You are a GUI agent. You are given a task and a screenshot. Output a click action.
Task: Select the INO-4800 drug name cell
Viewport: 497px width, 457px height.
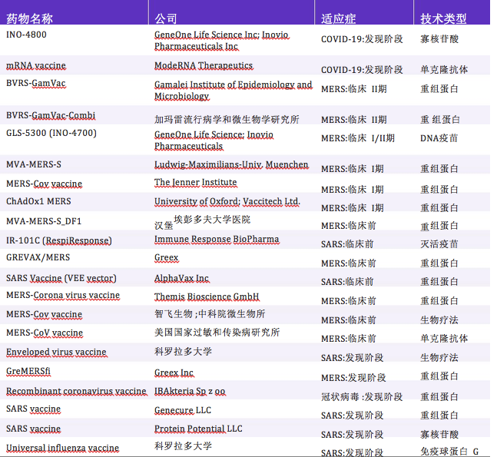point(26,35)
